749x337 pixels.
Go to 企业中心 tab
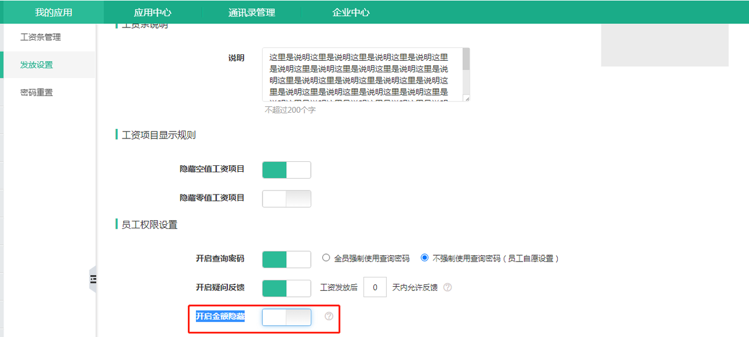point(351,12)
